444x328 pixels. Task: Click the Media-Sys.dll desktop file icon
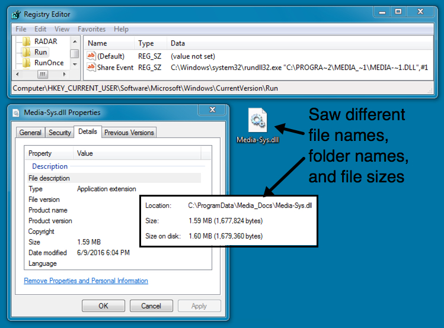(258, 121)
